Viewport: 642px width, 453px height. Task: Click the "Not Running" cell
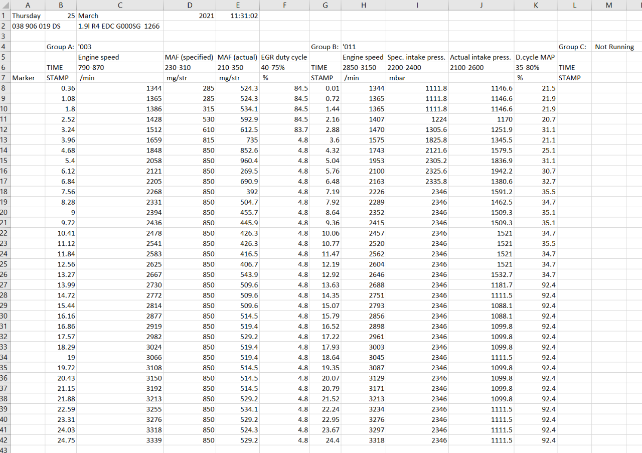(614, 47)
